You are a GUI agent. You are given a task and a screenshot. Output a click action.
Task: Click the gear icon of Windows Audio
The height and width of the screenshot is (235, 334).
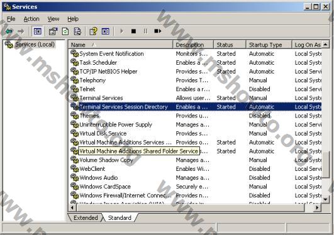click(x=75, y=178)
